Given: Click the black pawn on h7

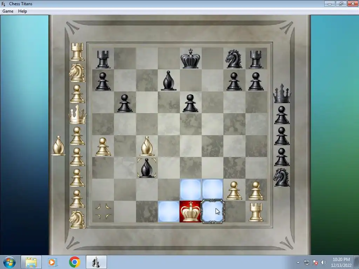Looking at the screenshot, I should point(256,81).
